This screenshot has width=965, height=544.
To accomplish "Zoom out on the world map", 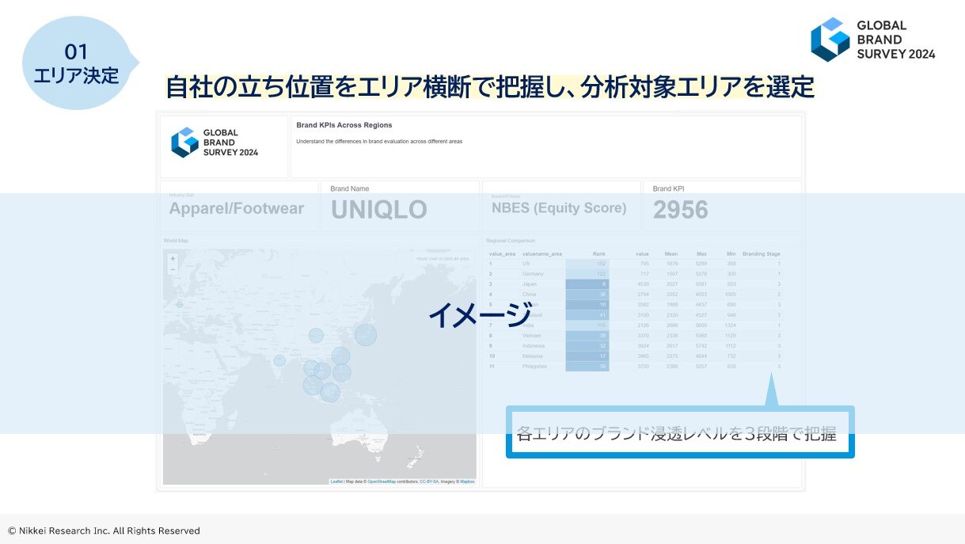I will 173,269.
